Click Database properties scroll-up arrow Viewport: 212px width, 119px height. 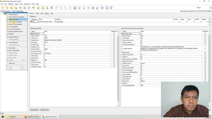tap(118, 31)
